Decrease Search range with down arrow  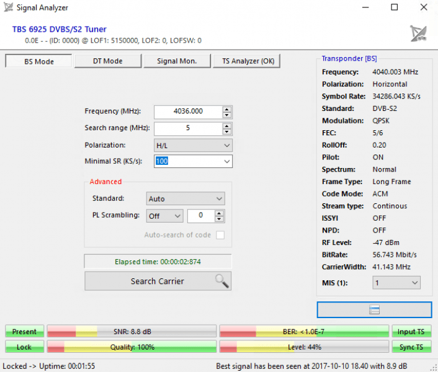[x=227, y=131]
